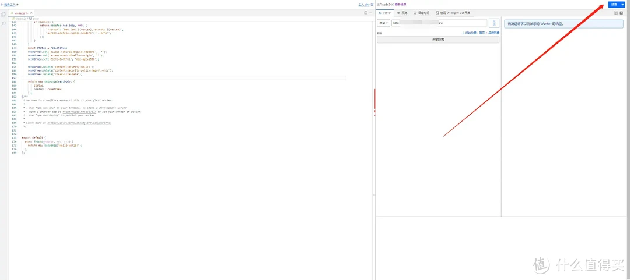Expand the Deploy button dropdown arrow

pos(623,5)
